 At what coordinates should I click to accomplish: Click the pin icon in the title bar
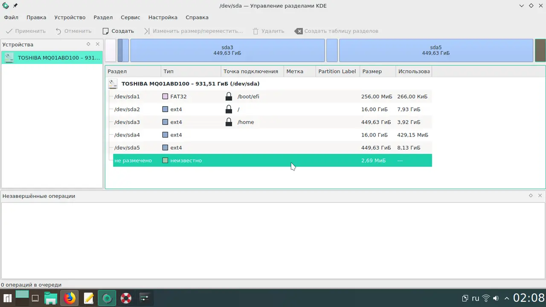coord(15,6)
